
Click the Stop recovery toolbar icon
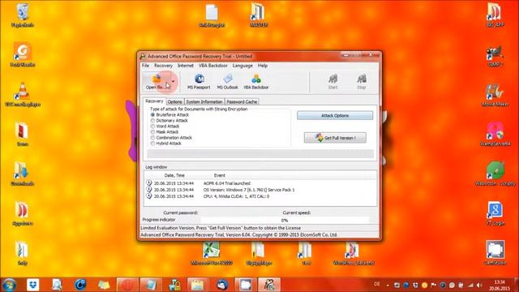click(361, 81)
